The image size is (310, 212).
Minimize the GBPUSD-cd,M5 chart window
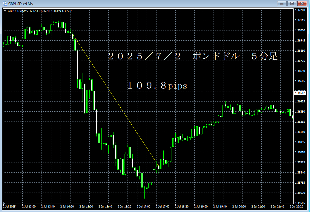[282, 4]
